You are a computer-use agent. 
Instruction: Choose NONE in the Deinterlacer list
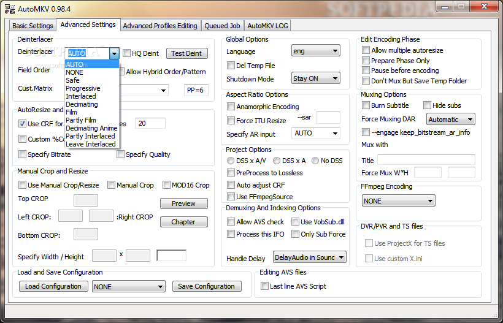pos(92,72)
